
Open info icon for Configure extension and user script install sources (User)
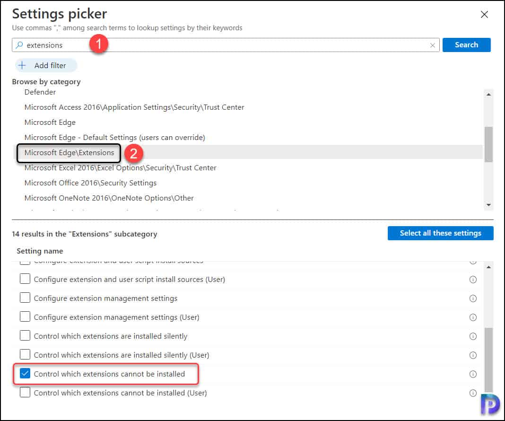tap(473, 279)
